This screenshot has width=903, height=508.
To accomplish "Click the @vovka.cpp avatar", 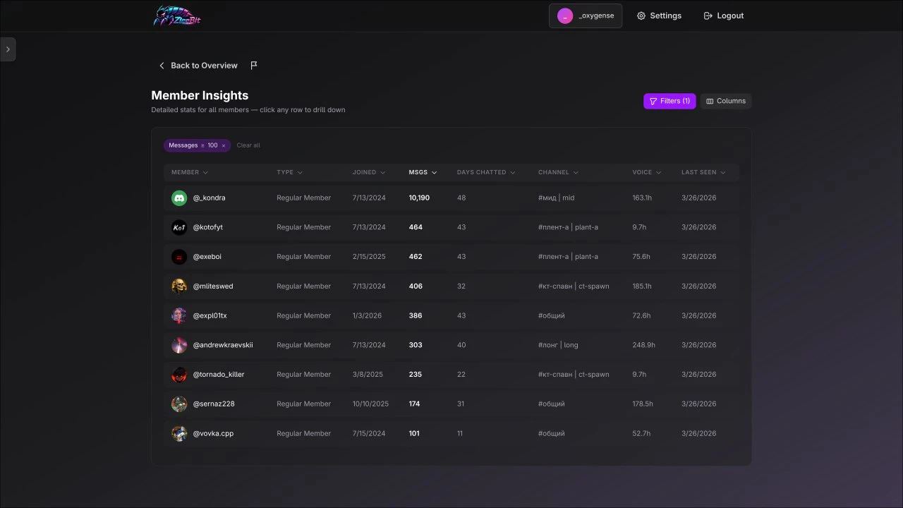I will [179, 433].
